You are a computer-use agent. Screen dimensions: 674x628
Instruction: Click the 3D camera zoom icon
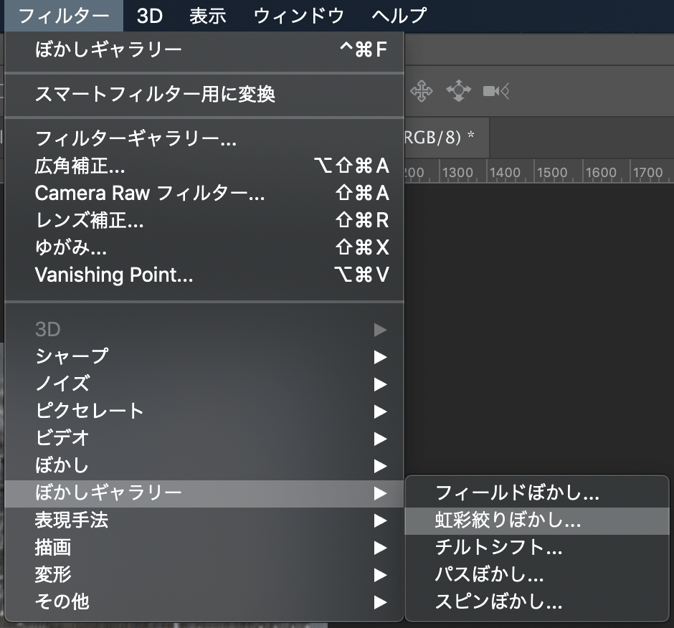(x=495, y=91)
